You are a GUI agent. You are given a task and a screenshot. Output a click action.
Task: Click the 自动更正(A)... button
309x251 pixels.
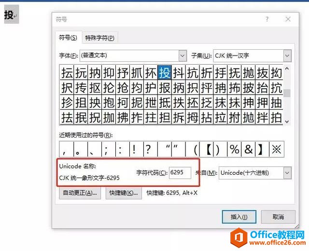[80, 193]
